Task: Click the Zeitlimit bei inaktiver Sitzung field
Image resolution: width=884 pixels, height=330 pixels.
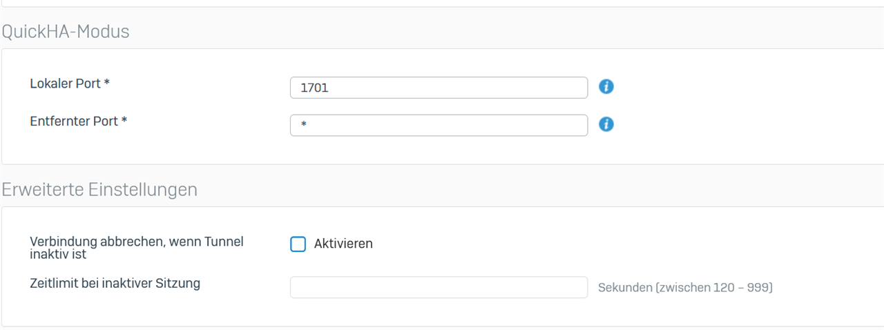Action: coord(439,287)
